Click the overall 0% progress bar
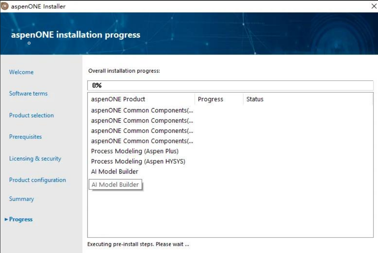The width and height of the screenshot is (378, 253). coord(230,85)
